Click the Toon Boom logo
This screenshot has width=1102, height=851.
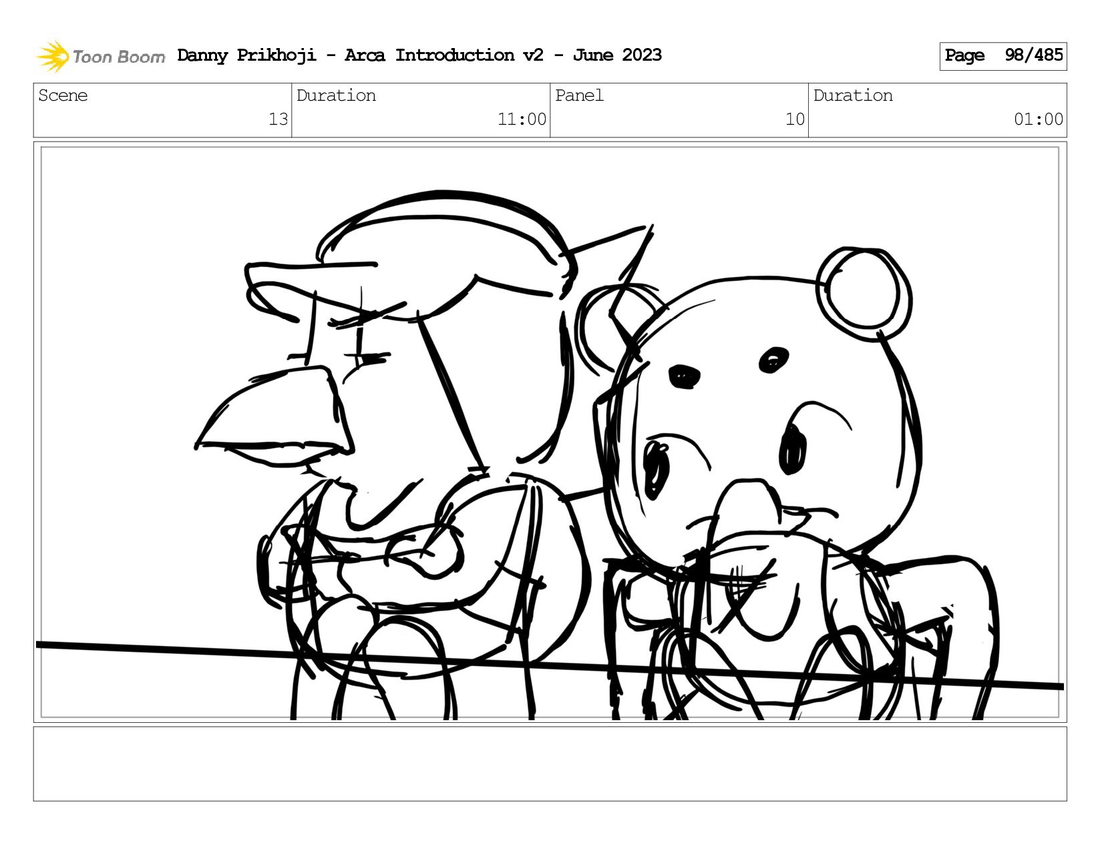[x=100, y=56]
